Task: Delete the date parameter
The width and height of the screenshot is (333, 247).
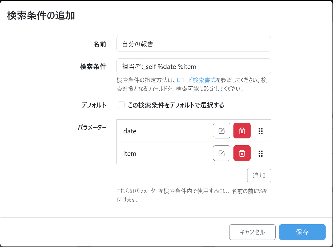Action: click(242, 131)
